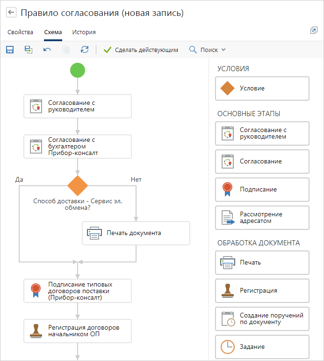Select the orange diamond condition node on the schema

pos(78,186)
